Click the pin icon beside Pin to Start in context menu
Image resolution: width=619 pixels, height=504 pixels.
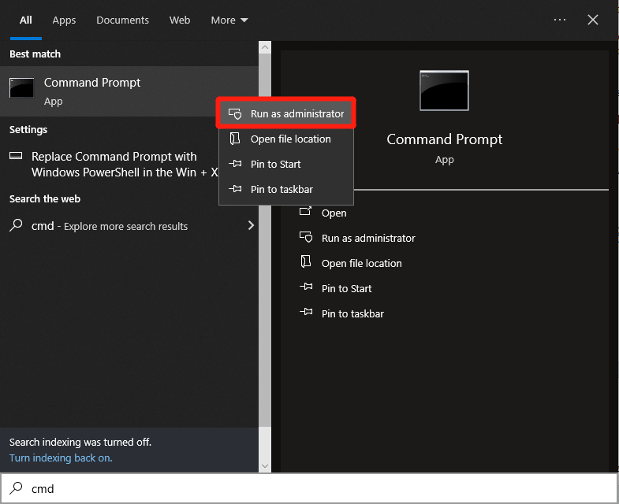point(235,164)
